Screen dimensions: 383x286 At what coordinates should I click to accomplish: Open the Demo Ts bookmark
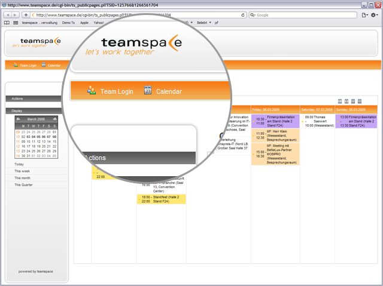point(68,23)
